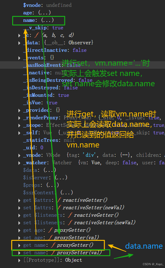165x268 pixels.
Task: Select the _isBeingDestroyed row
Action: 58,80
